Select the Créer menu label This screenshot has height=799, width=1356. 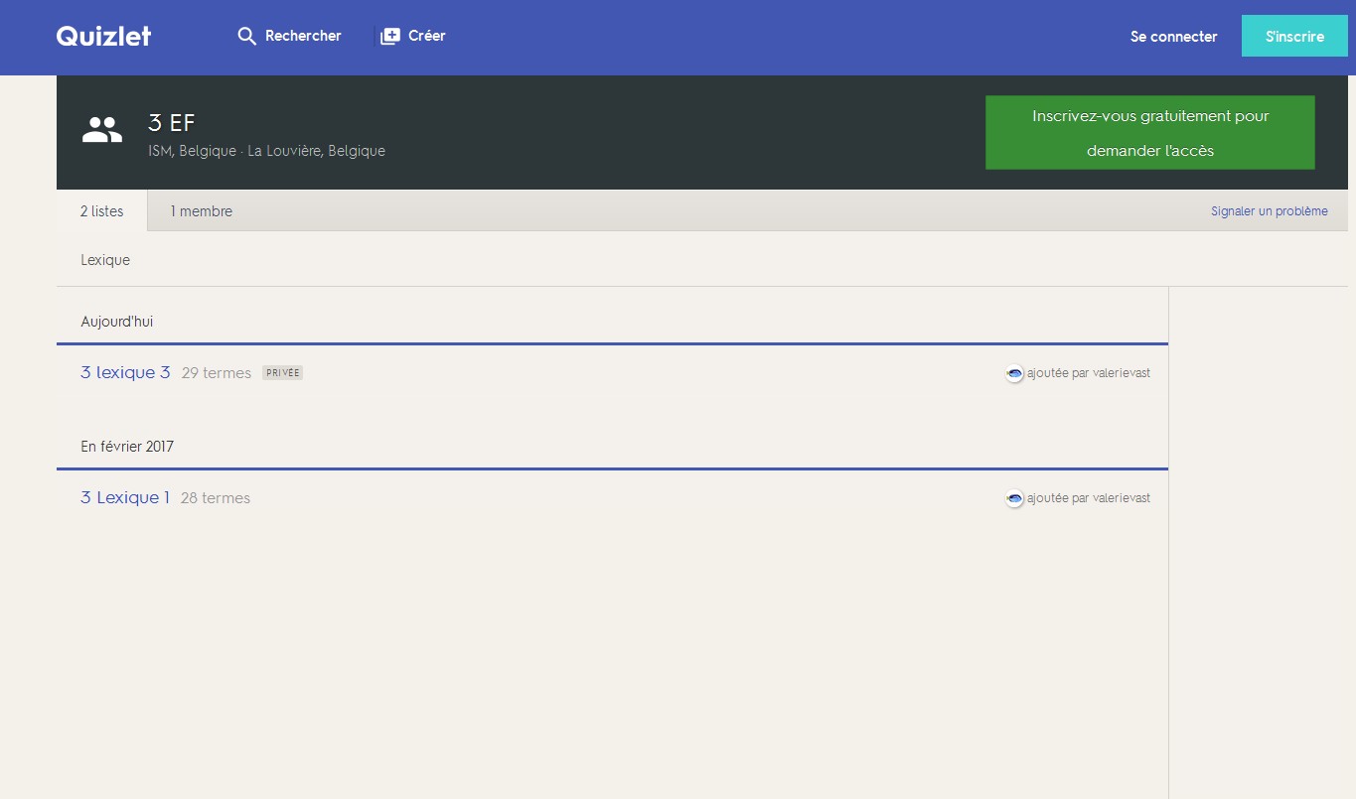pos(427,36)
